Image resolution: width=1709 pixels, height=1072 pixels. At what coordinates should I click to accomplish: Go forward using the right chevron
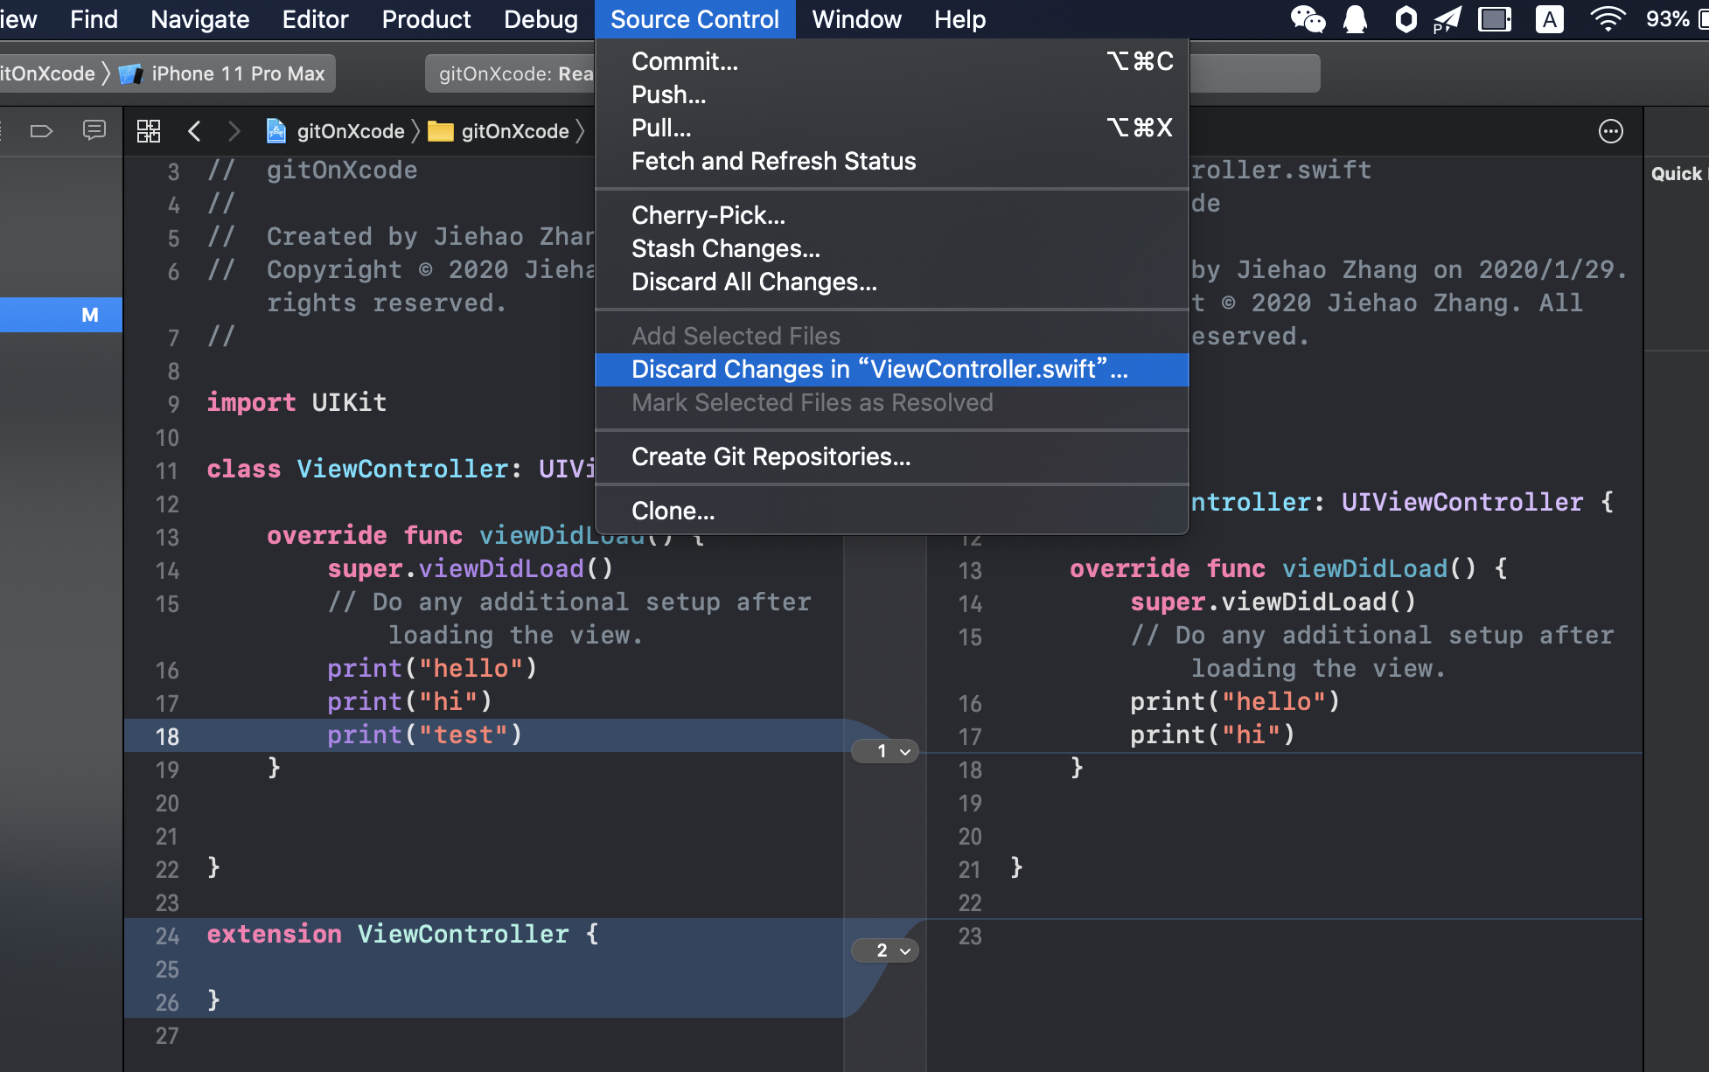tap(234, 131)
